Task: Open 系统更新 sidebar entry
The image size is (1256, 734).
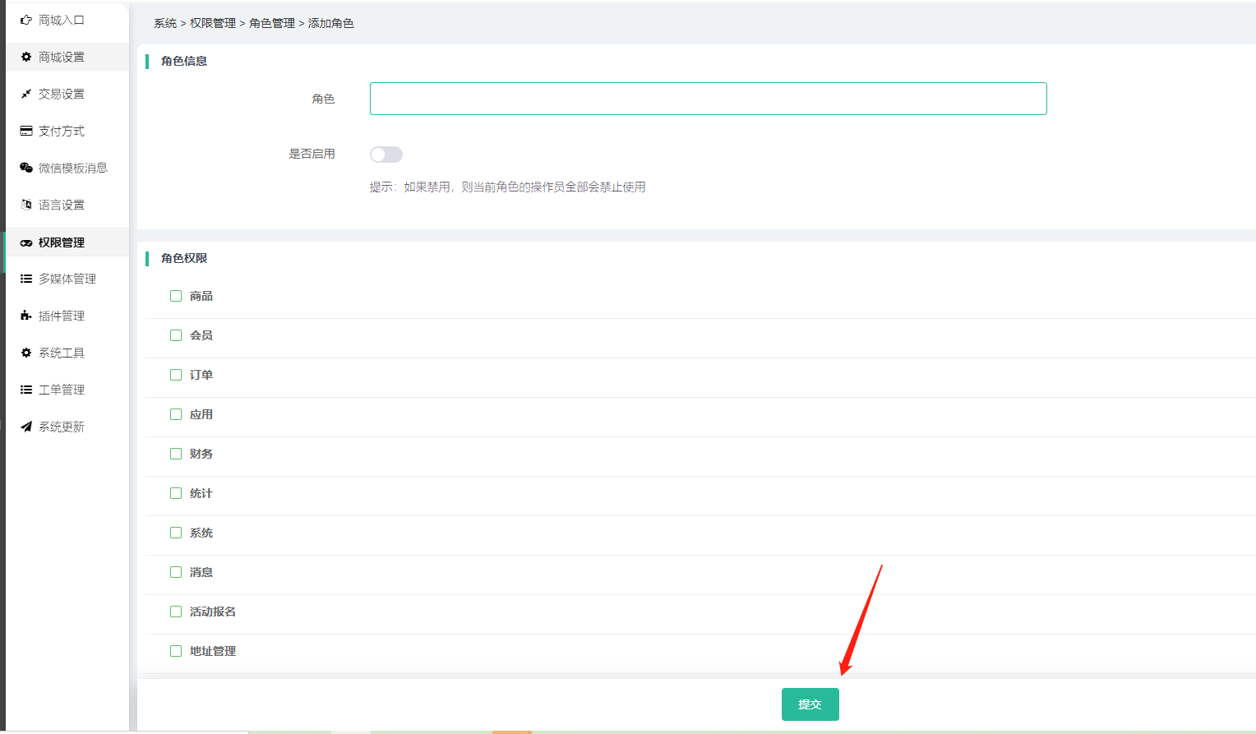Action: (x=67, y=427)
